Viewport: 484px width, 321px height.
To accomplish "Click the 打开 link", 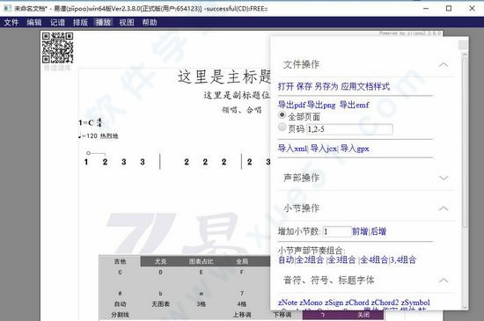I will (x=286, y=86).
